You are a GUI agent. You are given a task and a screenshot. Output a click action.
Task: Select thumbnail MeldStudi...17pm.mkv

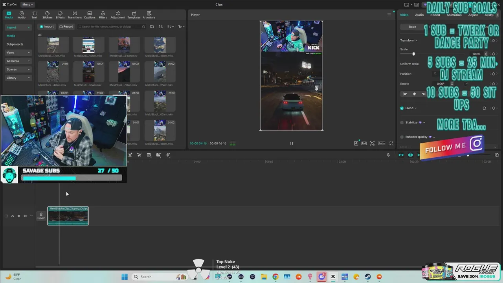53,45
